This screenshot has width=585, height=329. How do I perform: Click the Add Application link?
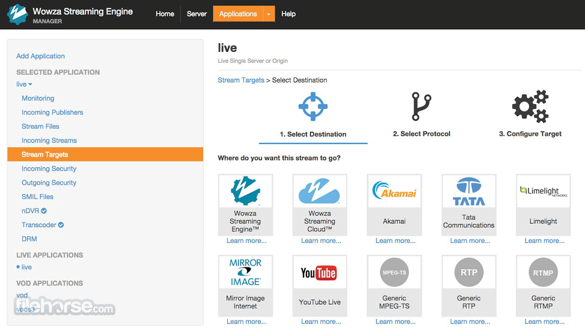[x=41, y=56]
